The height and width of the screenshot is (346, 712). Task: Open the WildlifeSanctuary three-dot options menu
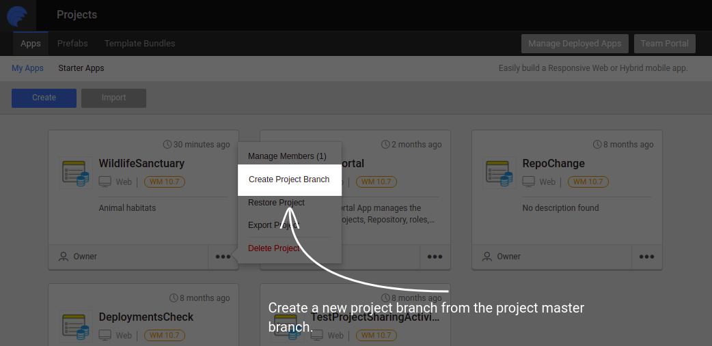point(223,257)
